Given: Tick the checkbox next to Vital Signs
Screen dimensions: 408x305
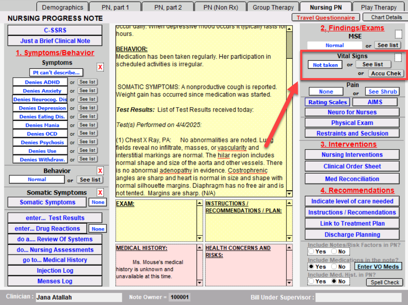Looking at the screenshot, I should tap(398, 57).
